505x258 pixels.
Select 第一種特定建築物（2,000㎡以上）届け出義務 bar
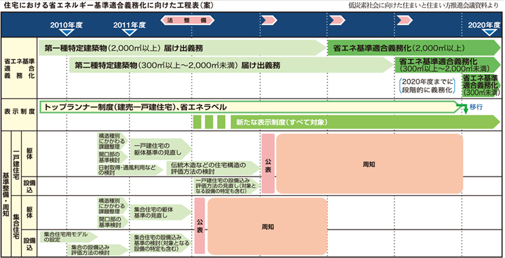click(x=183, y=48)
